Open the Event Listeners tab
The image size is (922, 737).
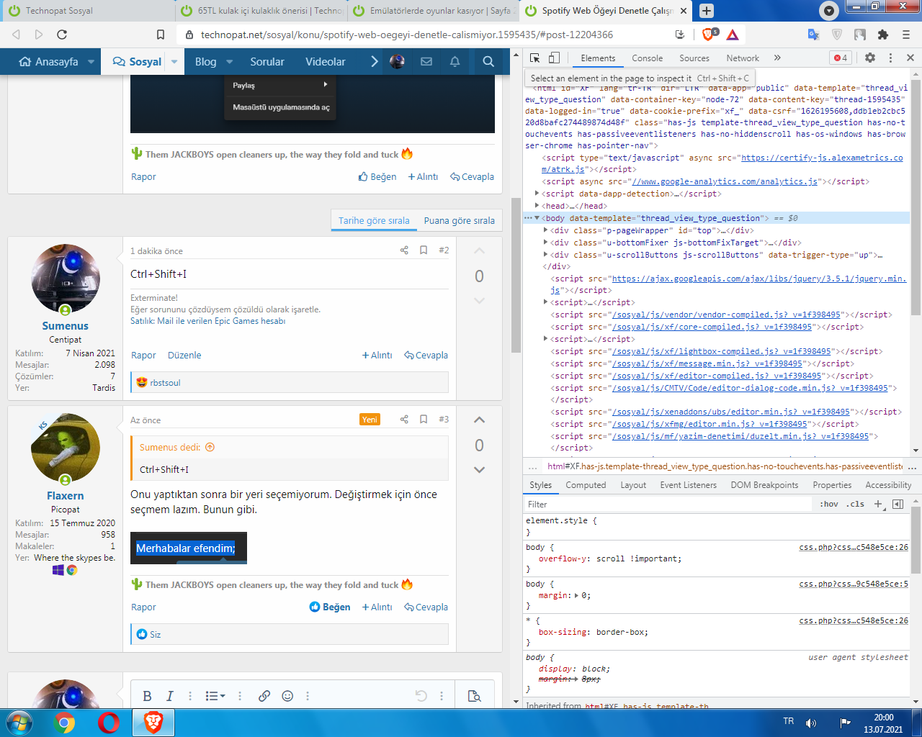[689, 485]
